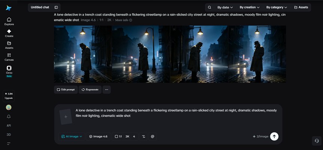The width and height of the screenshot is (323, 150).
Task: Click the Untitled chat title
Action: pyautogui.click(x=40, y=7)
